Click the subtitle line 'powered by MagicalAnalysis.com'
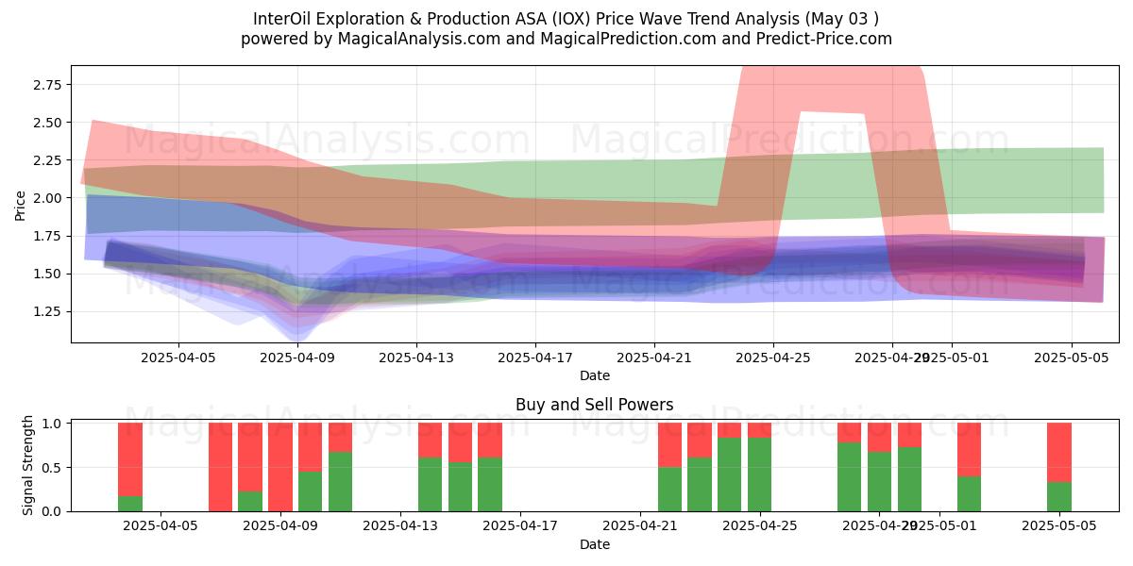 click(x=566, y=39)
